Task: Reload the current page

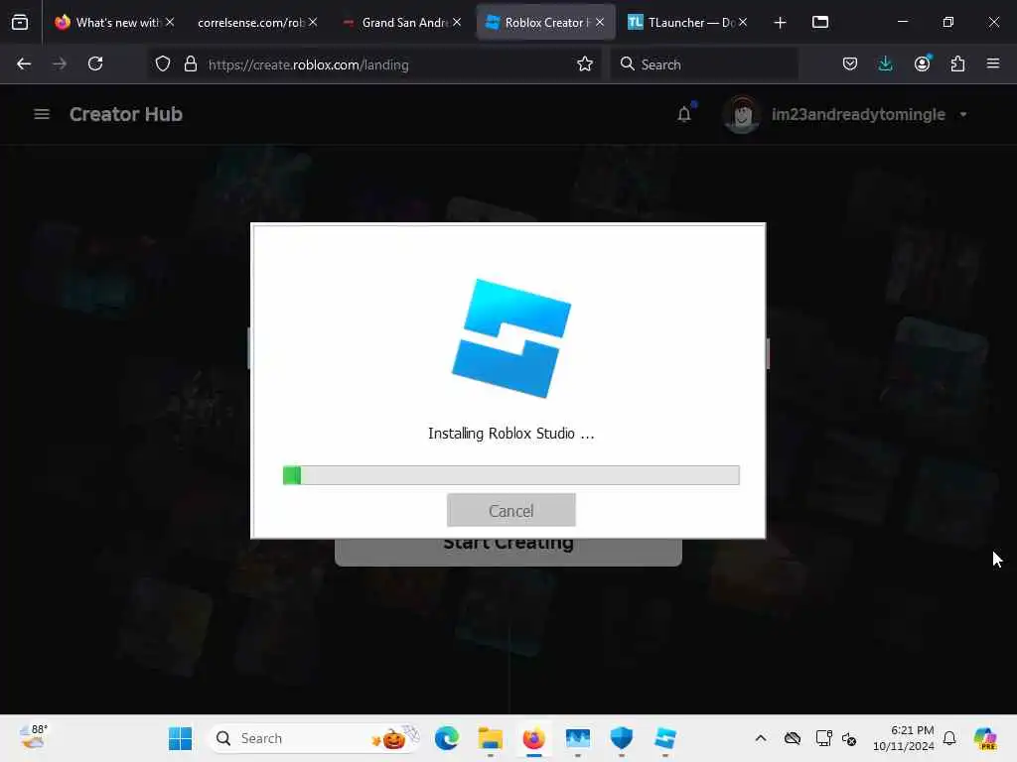Action: (95, 63)
